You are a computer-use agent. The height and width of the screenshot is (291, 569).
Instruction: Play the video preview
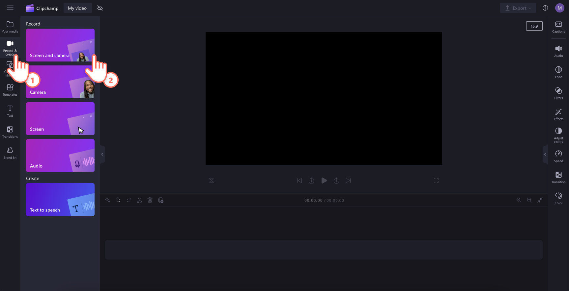coord(324,181)
